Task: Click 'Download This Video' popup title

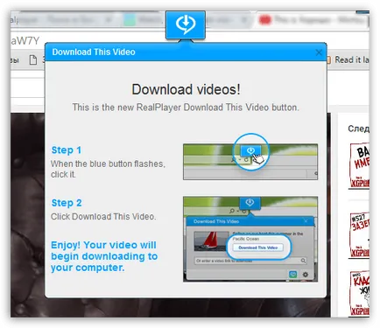Action: (x=94, y=52)
